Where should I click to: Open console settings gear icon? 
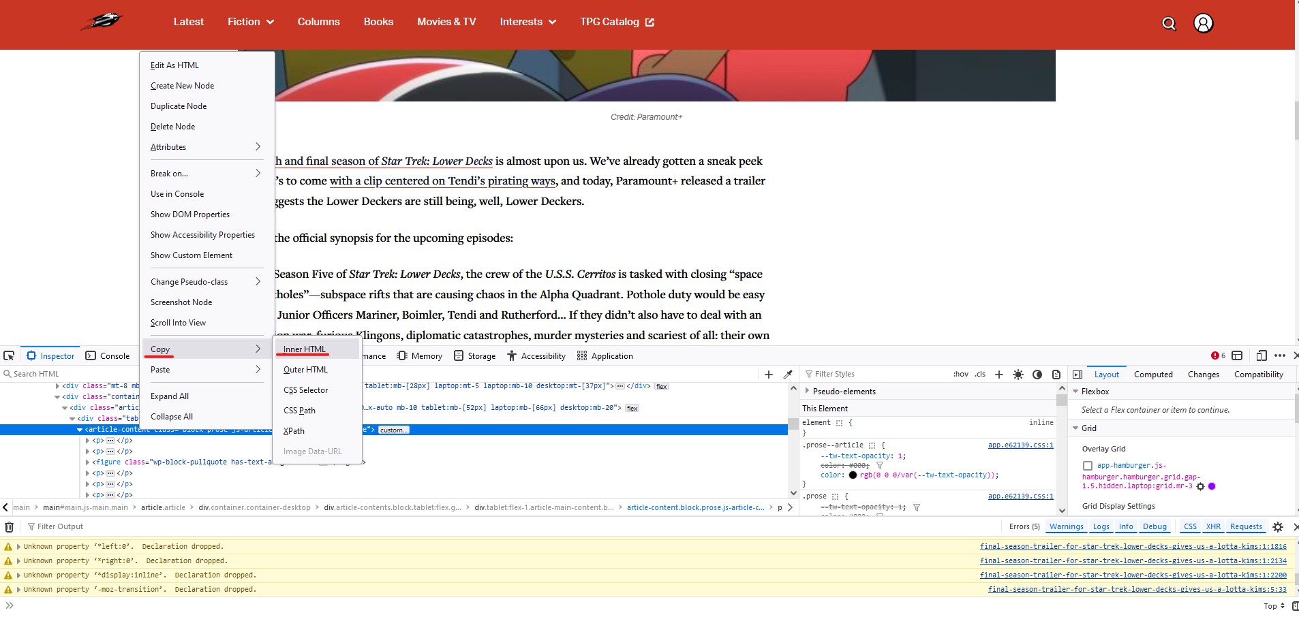coord(1278,526)
